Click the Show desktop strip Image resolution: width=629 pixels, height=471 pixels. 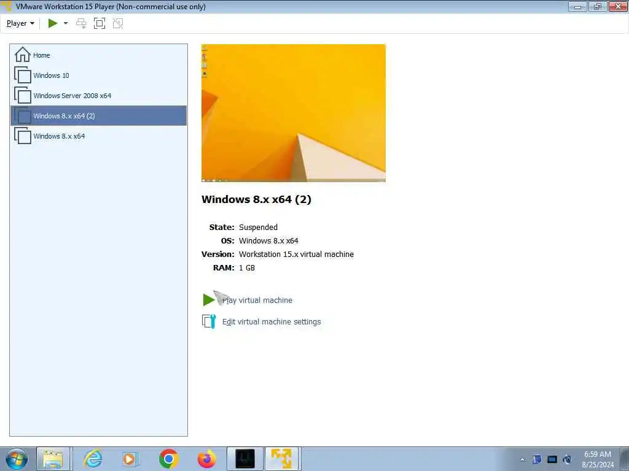click(x=625, y=459)
